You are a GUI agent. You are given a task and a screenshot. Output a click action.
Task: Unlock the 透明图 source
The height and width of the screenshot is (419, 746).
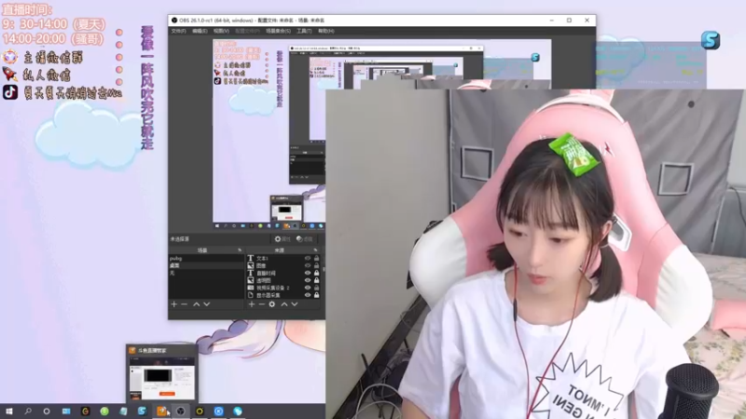click(x=316, y=280)
